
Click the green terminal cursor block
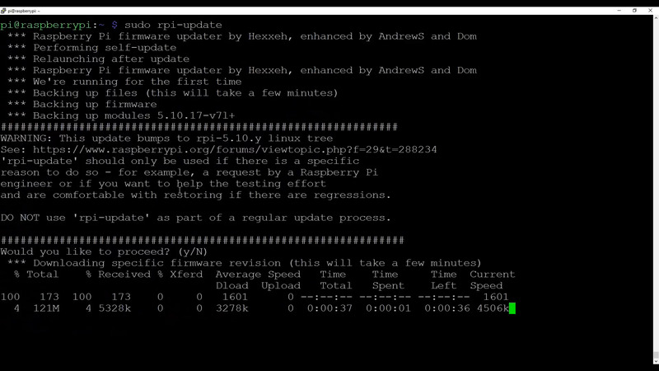pyautogui.click(x=512, y=308)
